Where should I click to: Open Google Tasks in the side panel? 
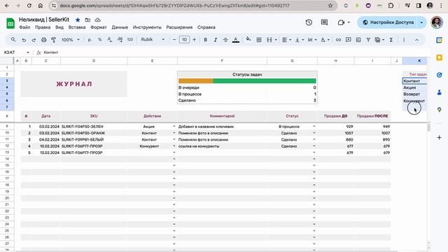pyautogui.click(x=440, y=75)
